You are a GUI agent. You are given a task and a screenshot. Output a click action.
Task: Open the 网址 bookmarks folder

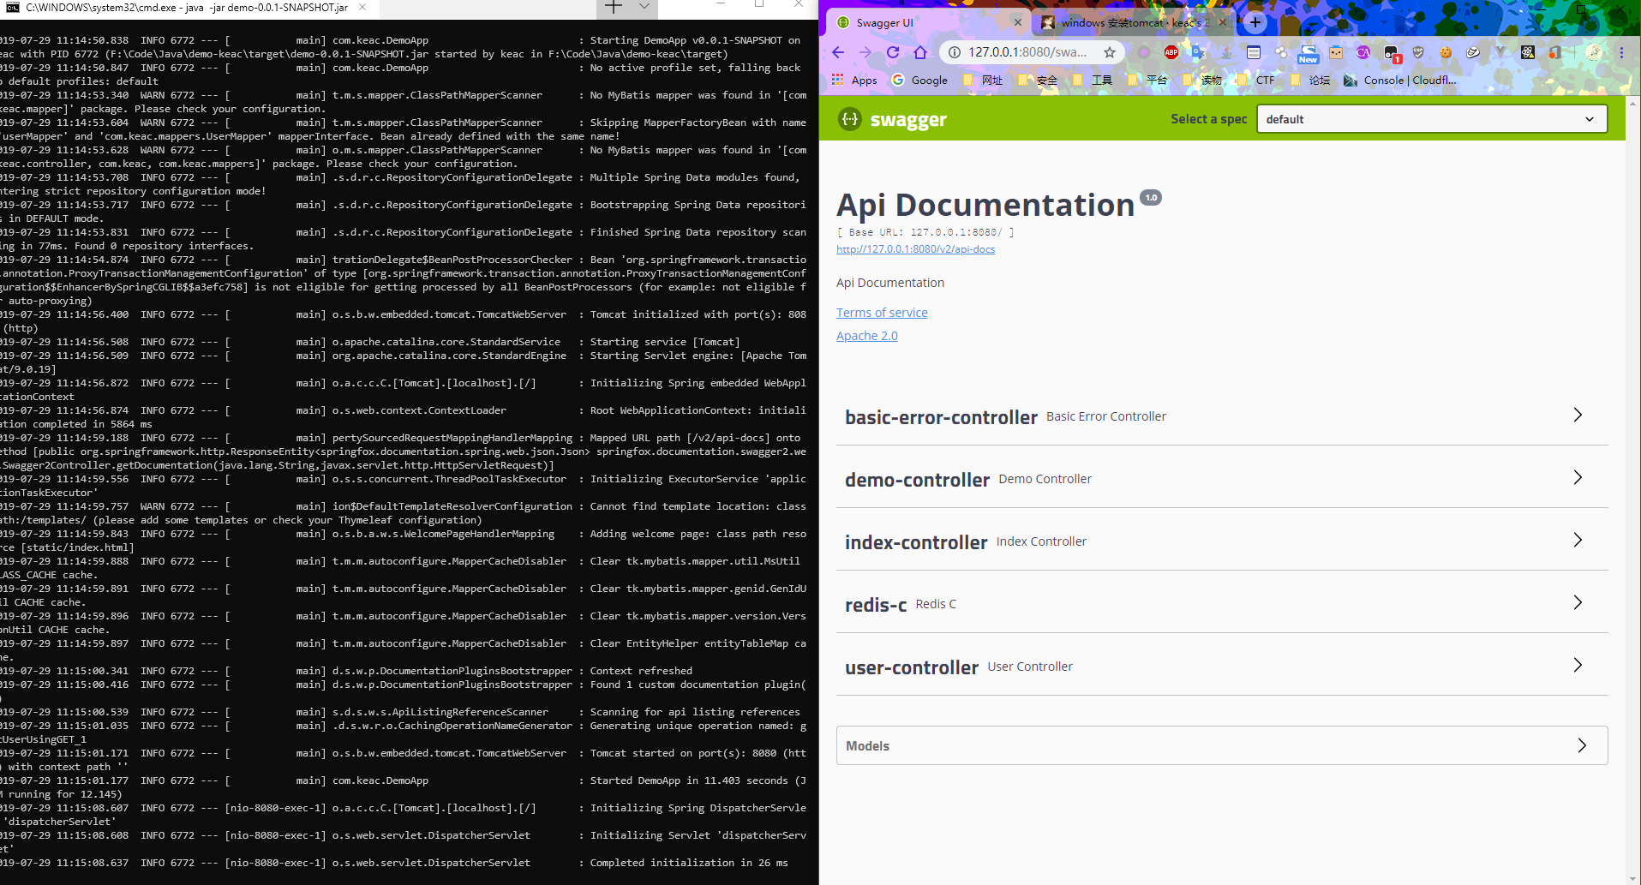pyautogui.click(x=983, y=80)
